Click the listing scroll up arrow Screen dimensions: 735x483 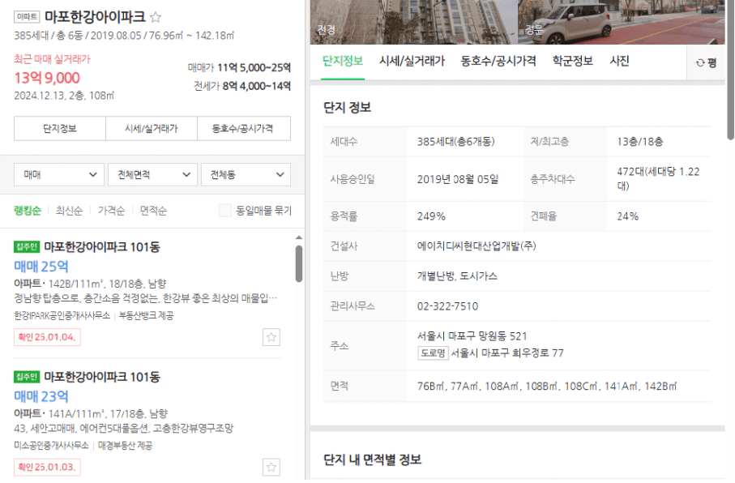(299, 237)
